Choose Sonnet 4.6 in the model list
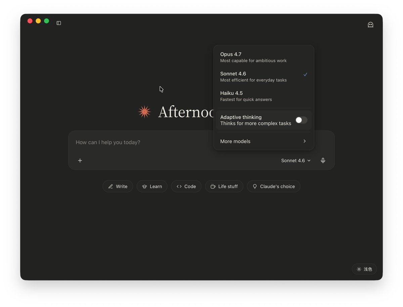The width and height of the screenshot is (403, 307). 264,77
